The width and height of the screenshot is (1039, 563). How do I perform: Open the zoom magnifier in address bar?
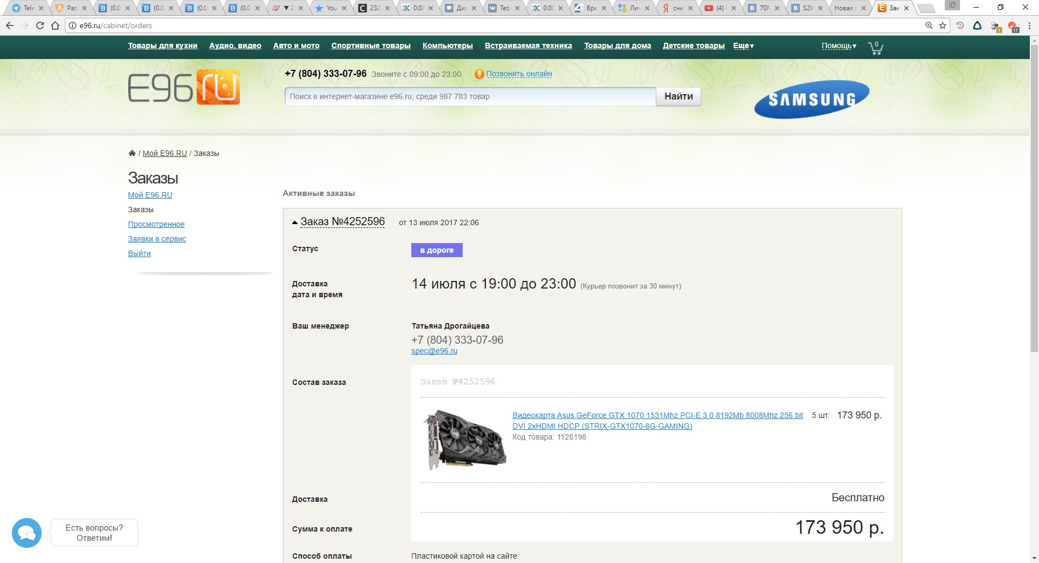(929, 25)
